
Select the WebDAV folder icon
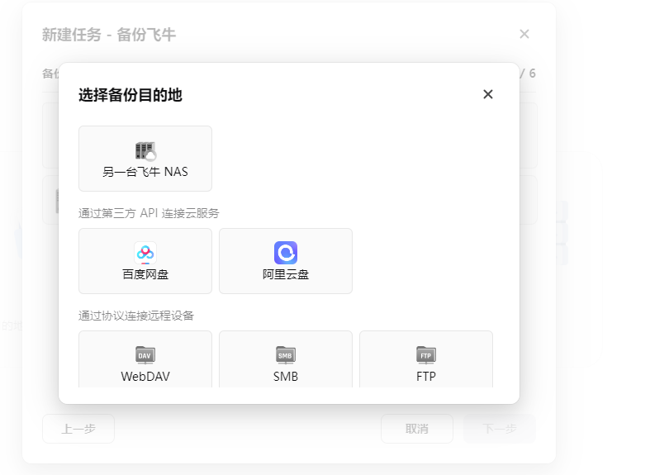145,355
